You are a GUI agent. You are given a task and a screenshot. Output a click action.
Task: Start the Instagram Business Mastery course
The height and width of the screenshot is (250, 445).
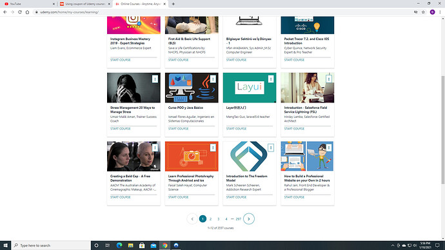(x=121, y=60)
